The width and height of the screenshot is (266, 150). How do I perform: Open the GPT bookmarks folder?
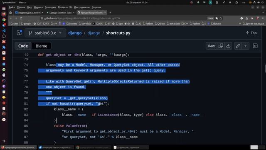point(100,24)
